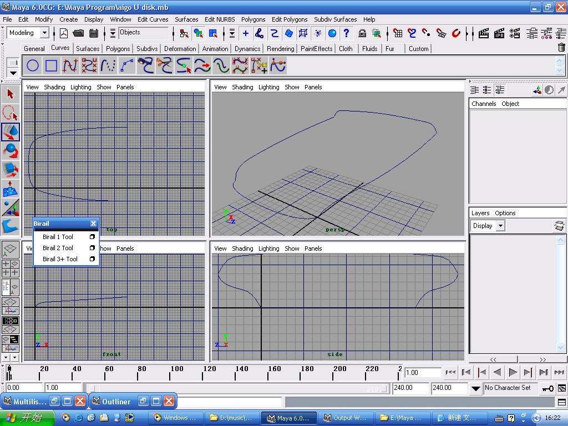Viewport: 568px width, 426px height.
Task: Open the Edit Curves menu
Action: 153,19
